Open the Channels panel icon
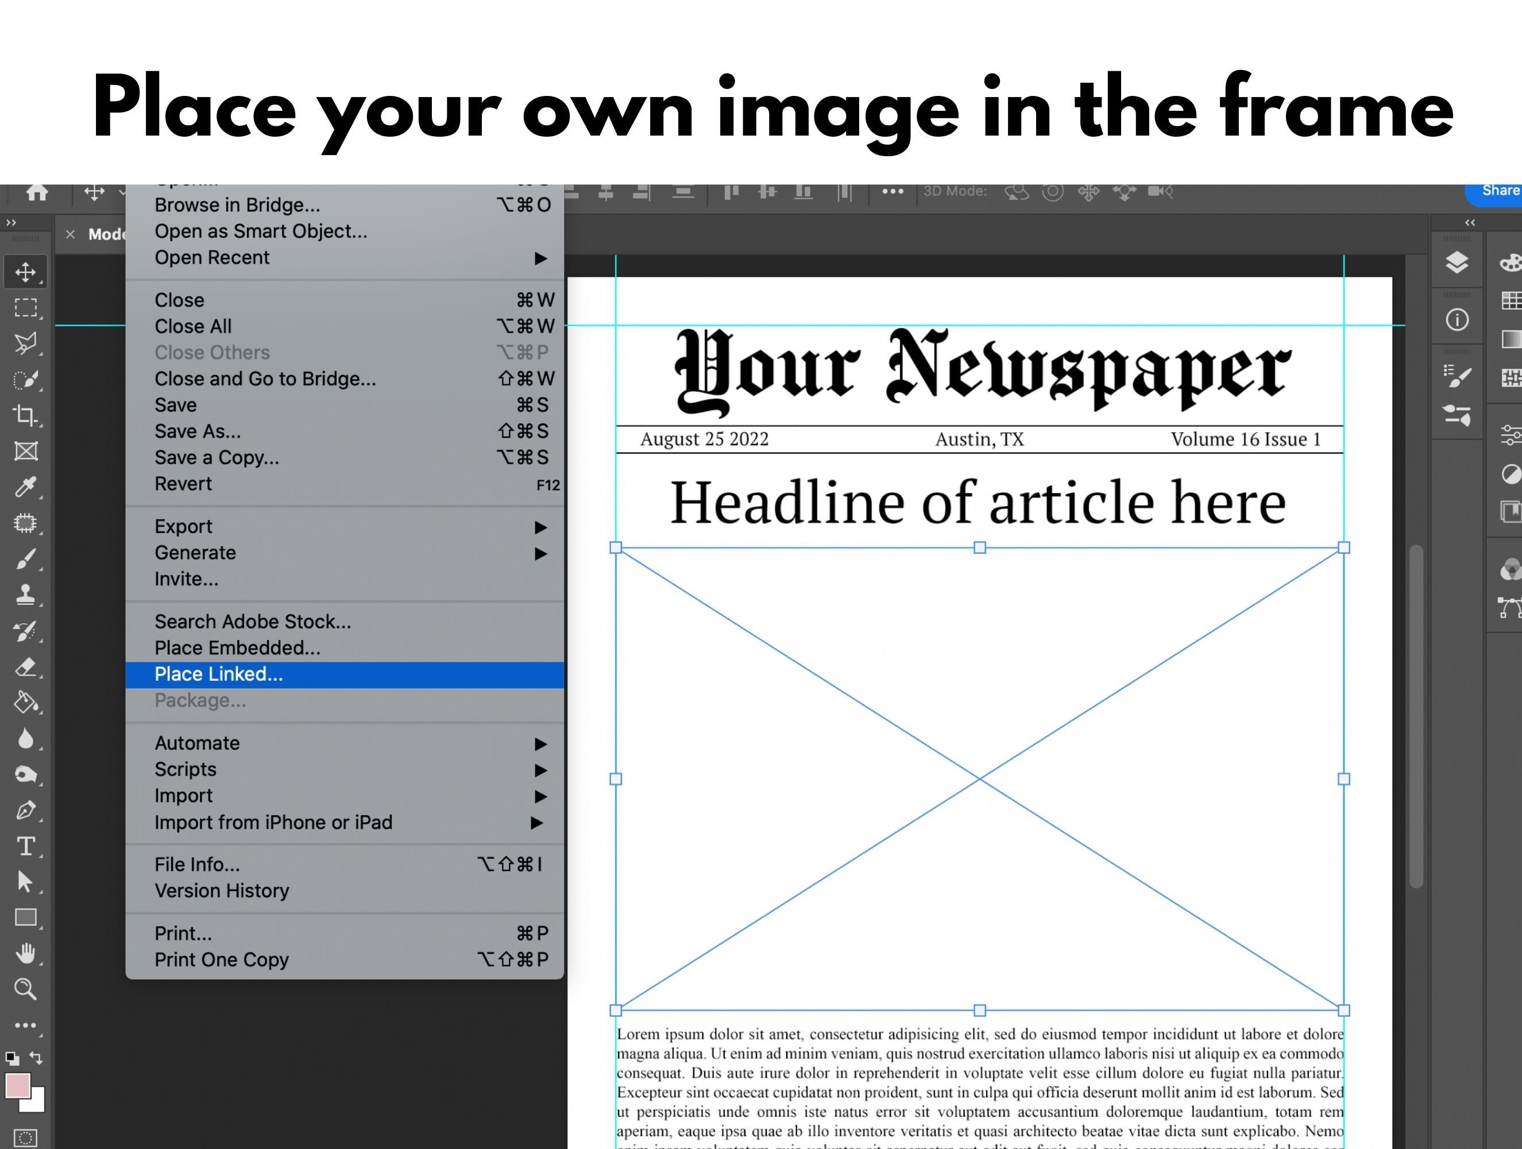The width and height of the screenshot is (1522, 1149). pos(1511,570)
